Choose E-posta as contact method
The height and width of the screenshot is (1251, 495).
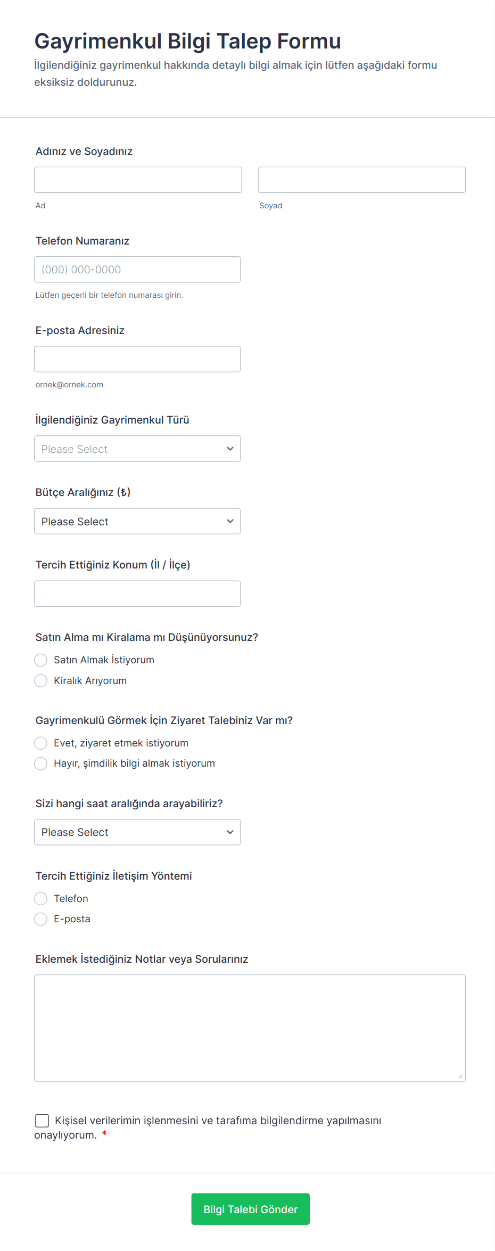[41, 919]
